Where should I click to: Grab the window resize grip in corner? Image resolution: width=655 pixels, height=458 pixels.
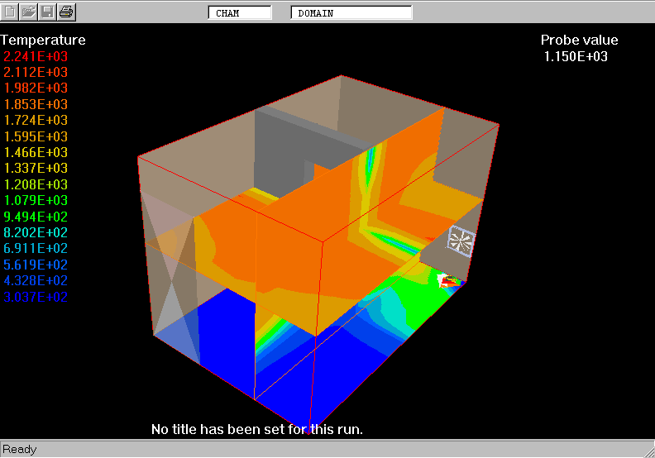click(648, 451)
